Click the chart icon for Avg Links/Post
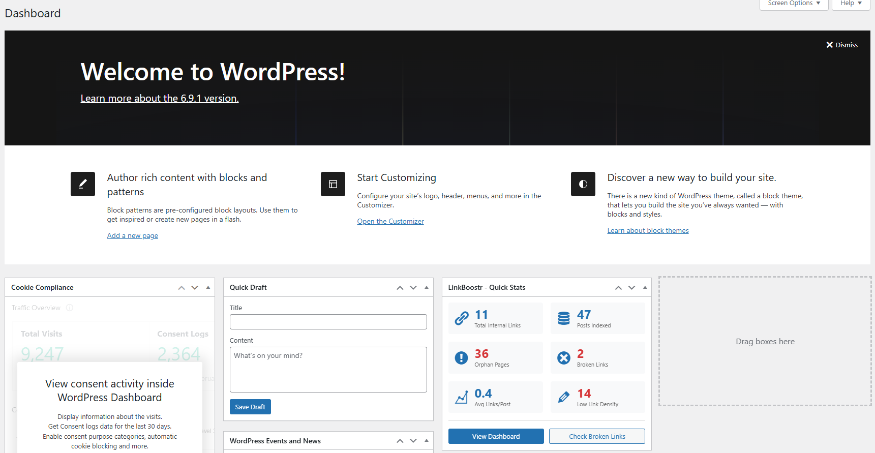Screen dimensions: 875x453 pos(461,397)
